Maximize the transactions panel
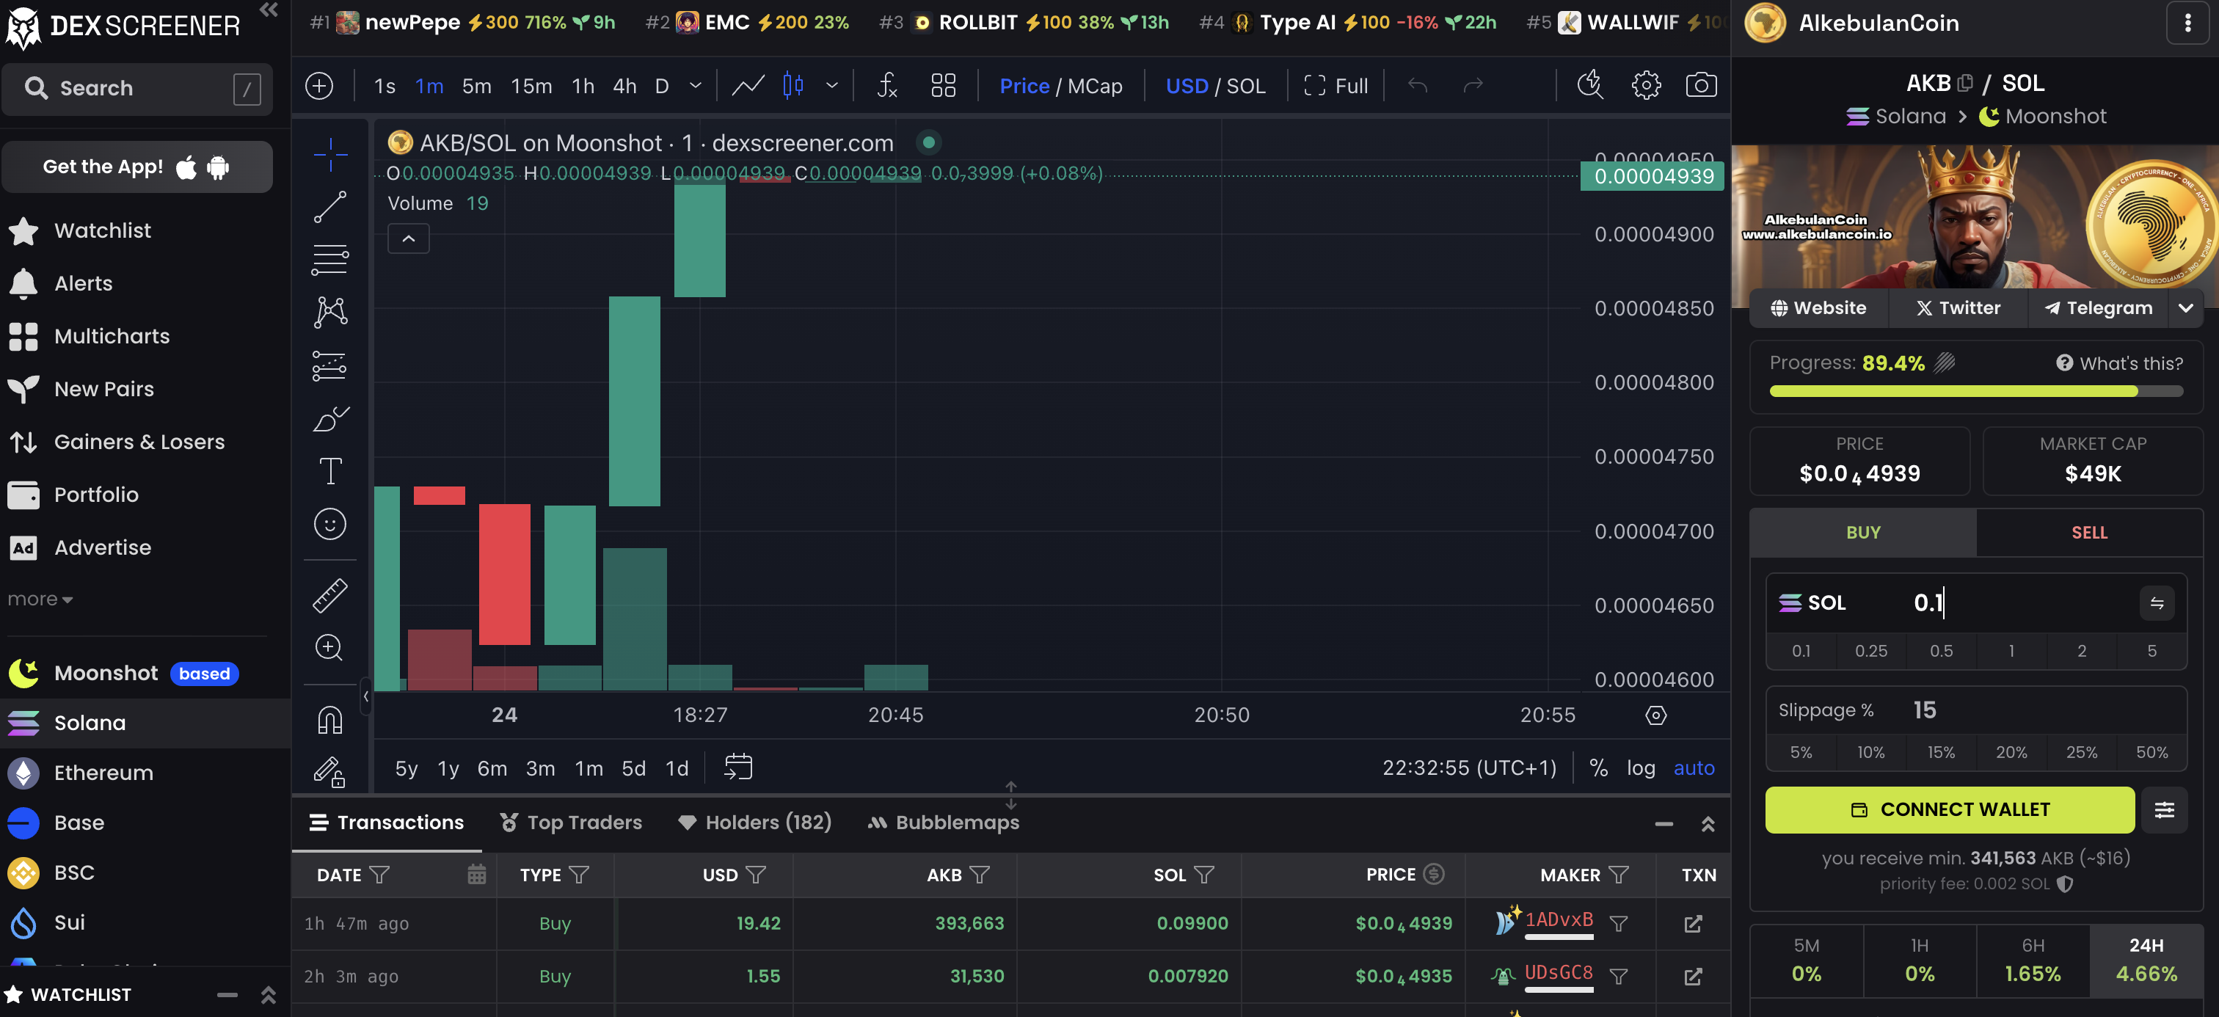The image size is (2219, 1017). [x=1708, y=824]
